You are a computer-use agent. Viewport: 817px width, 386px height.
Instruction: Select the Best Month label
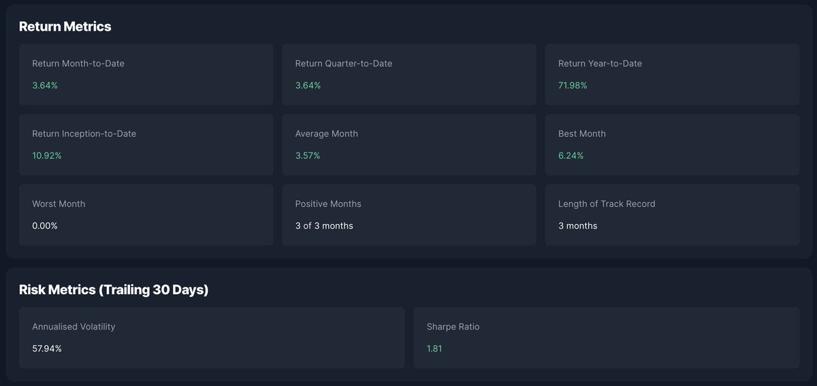tap(582, 133)
